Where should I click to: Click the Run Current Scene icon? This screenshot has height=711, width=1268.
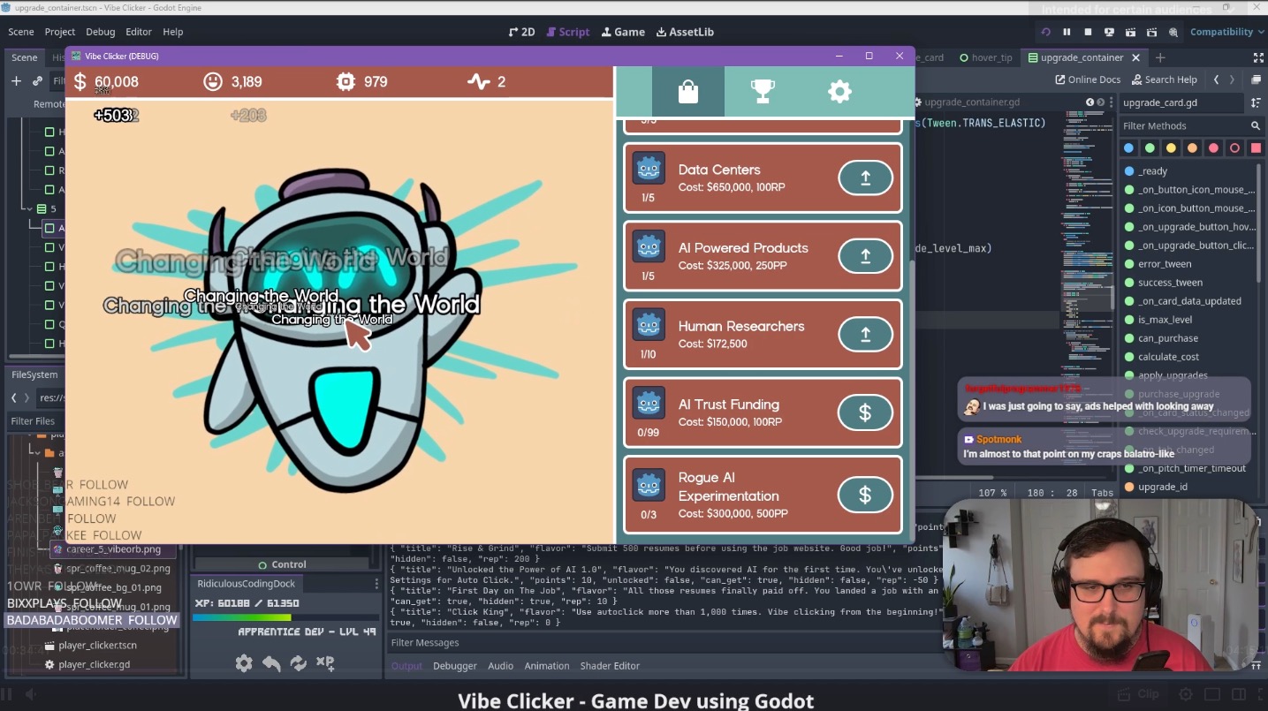(x=1130, y=32)
